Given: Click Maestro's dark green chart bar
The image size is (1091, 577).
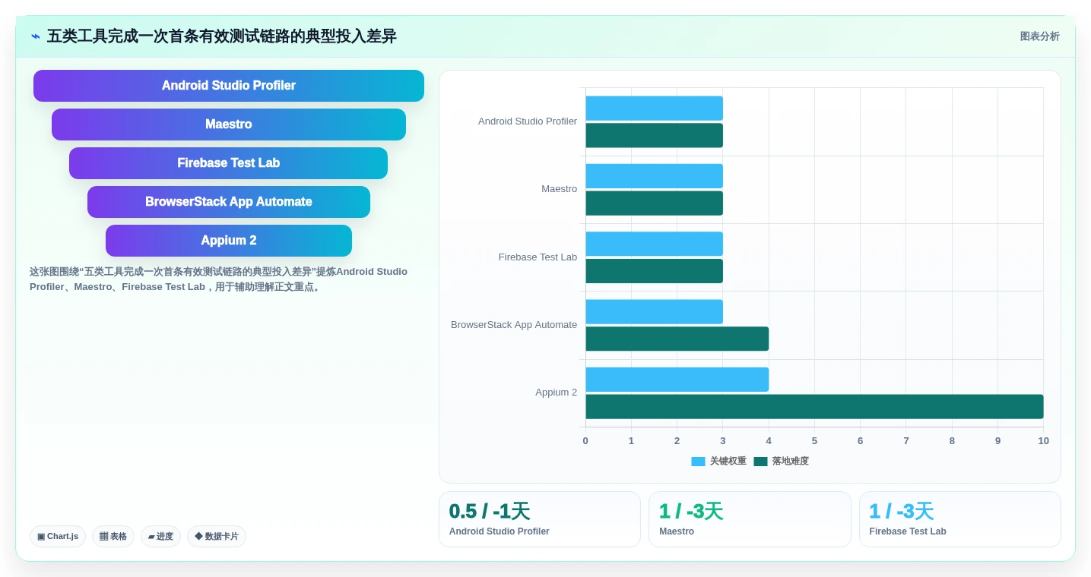Looking at the screenshot, I should click(654, 203).
